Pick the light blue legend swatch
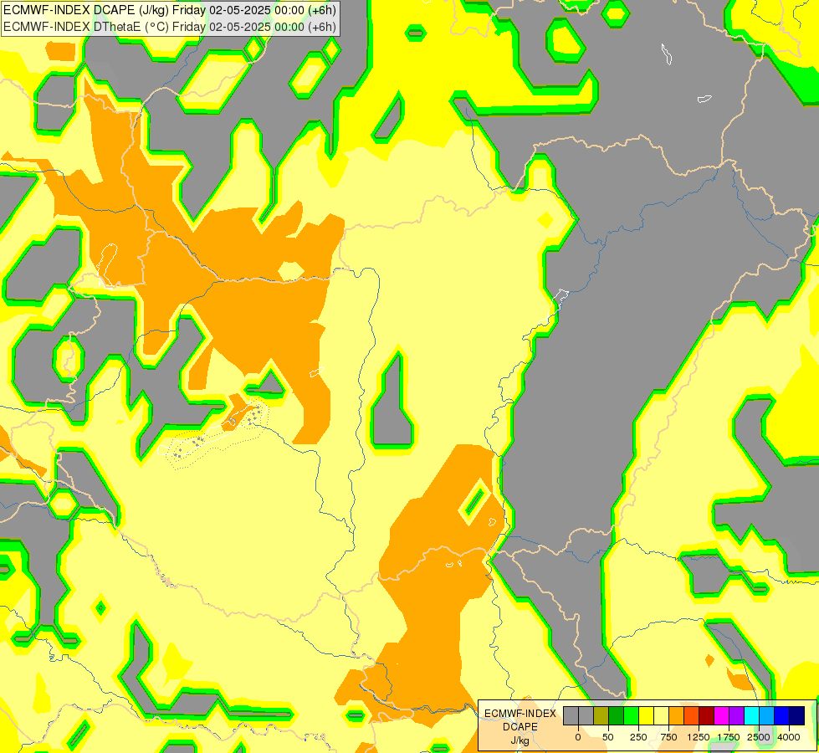The image size is (819, 753). (x=767, y=716)
